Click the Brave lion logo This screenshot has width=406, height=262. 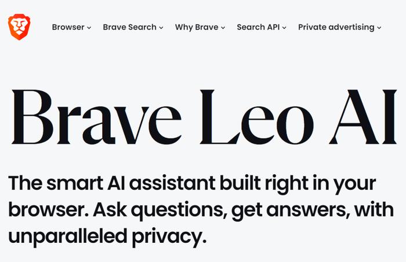pos(19,27)
